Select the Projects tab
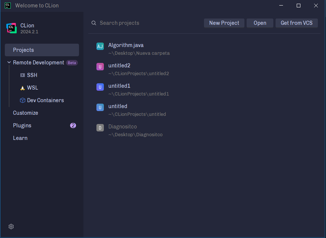 coord(42,50)
